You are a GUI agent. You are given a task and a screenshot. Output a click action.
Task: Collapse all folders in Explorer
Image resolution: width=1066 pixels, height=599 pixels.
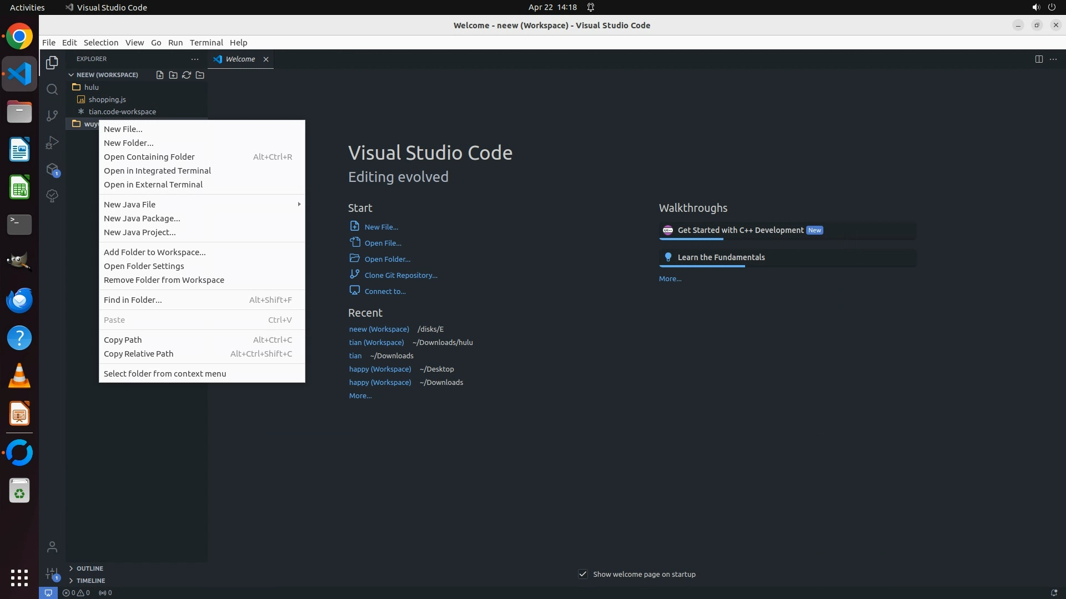pos(200,75)
